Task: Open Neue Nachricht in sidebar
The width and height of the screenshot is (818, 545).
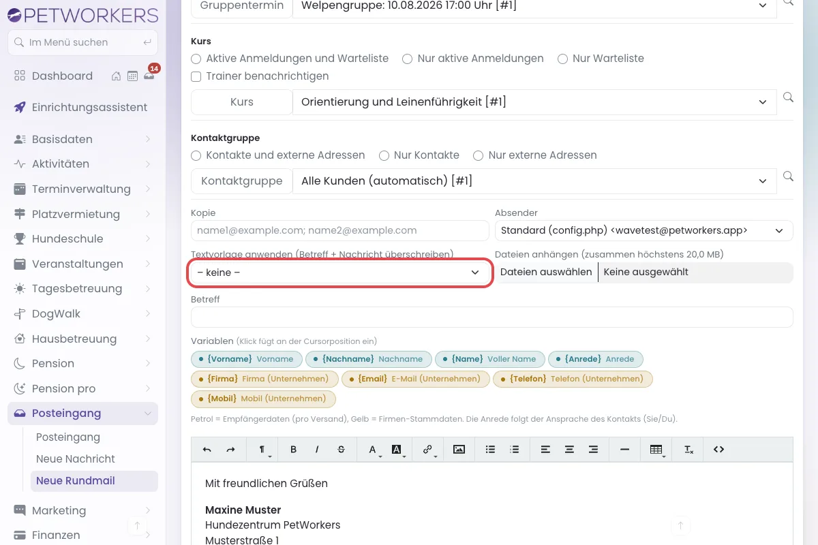Action: click(76, 458)
